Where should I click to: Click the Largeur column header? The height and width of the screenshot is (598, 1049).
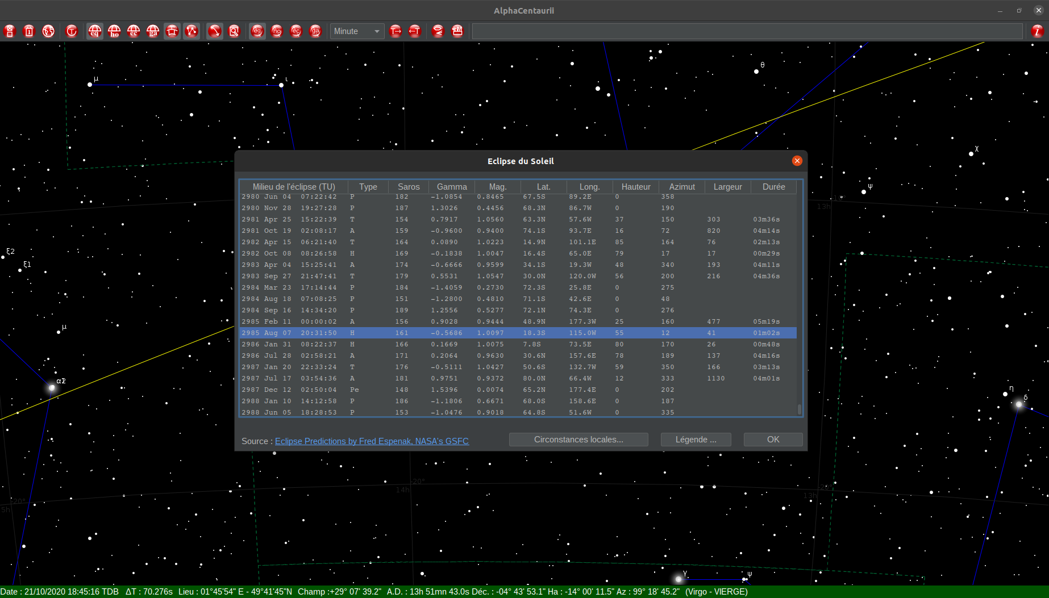click(x=728, y=187)
